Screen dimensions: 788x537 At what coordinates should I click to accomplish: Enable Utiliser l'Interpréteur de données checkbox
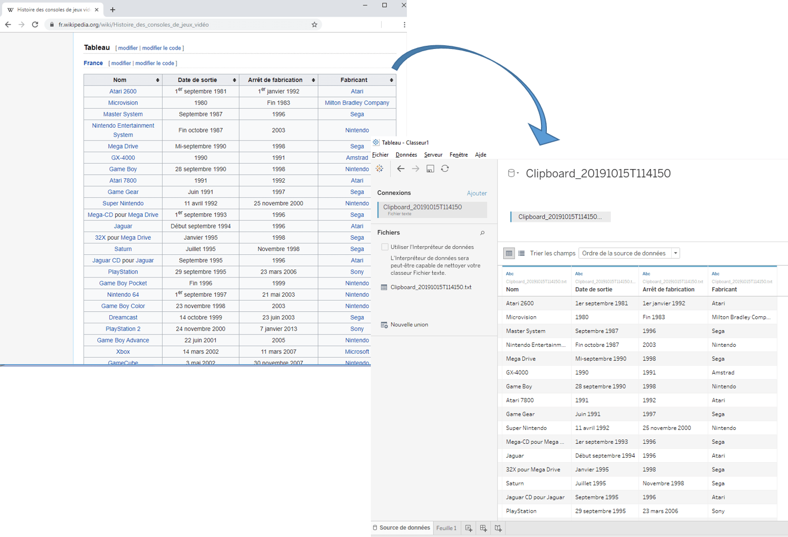[x=385, y=247]
